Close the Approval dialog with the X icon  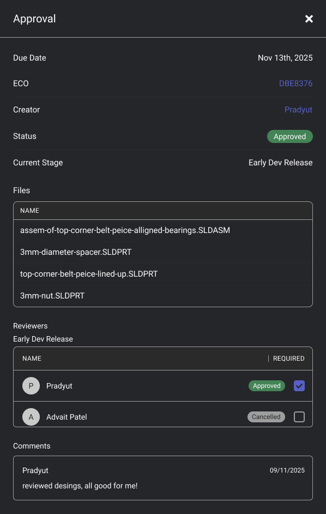tap(309, 19)
